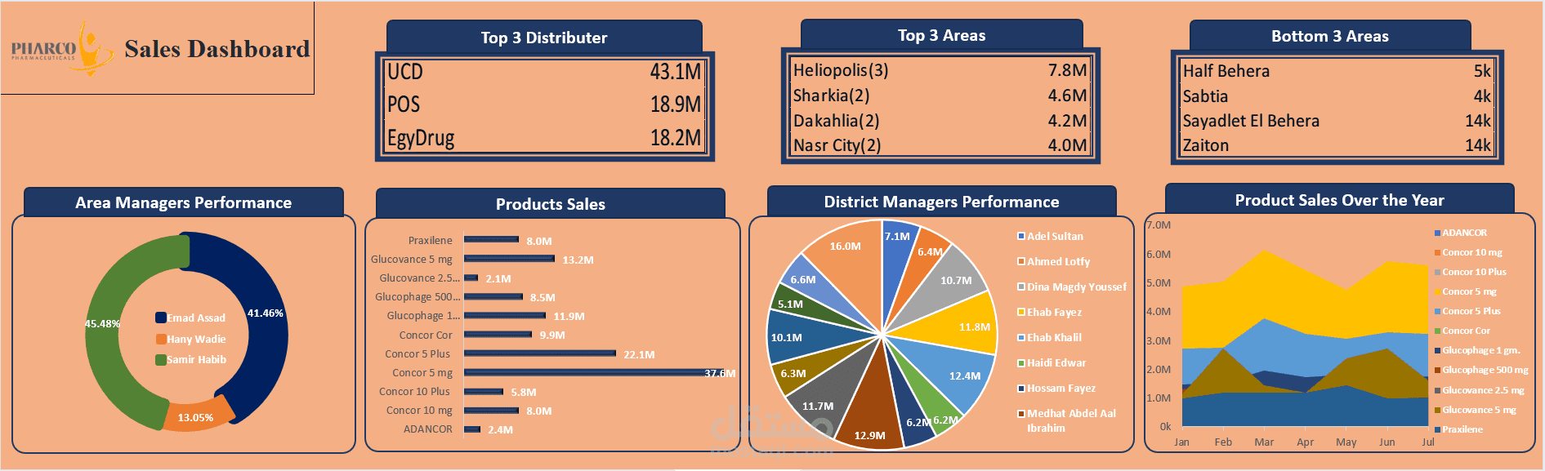Click the Glucophage 500 bar value 8.5M
Image resolution: width=1545 pixels, height=471 pixels.
click(x=543, y=297)
